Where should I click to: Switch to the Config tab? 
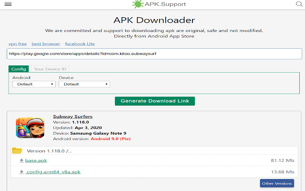click(19, 69)
